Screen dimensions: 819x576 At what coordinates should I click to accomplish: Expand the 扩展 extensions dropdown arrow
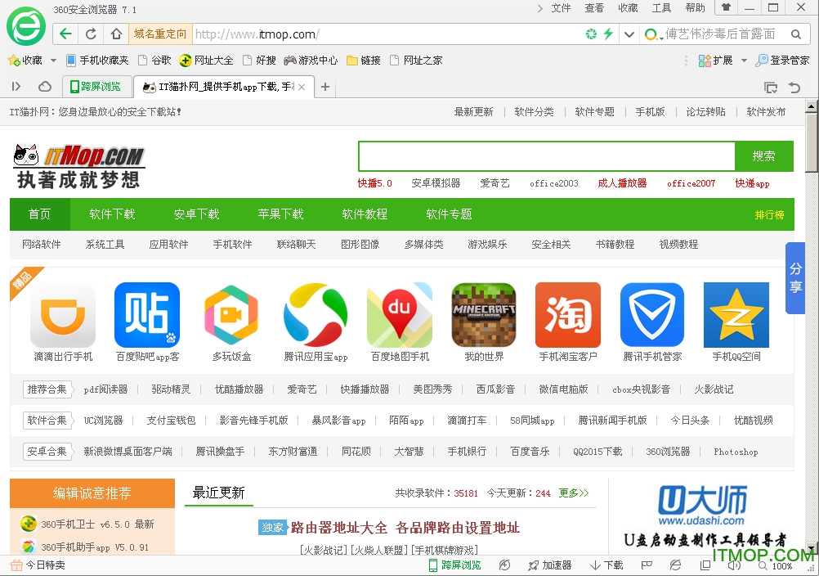tap(744, 61)
